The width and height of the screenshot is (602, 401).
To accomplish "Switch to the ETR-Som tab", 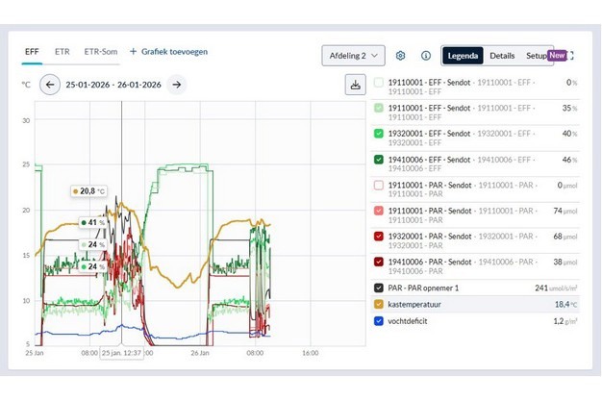I will 100,51.
